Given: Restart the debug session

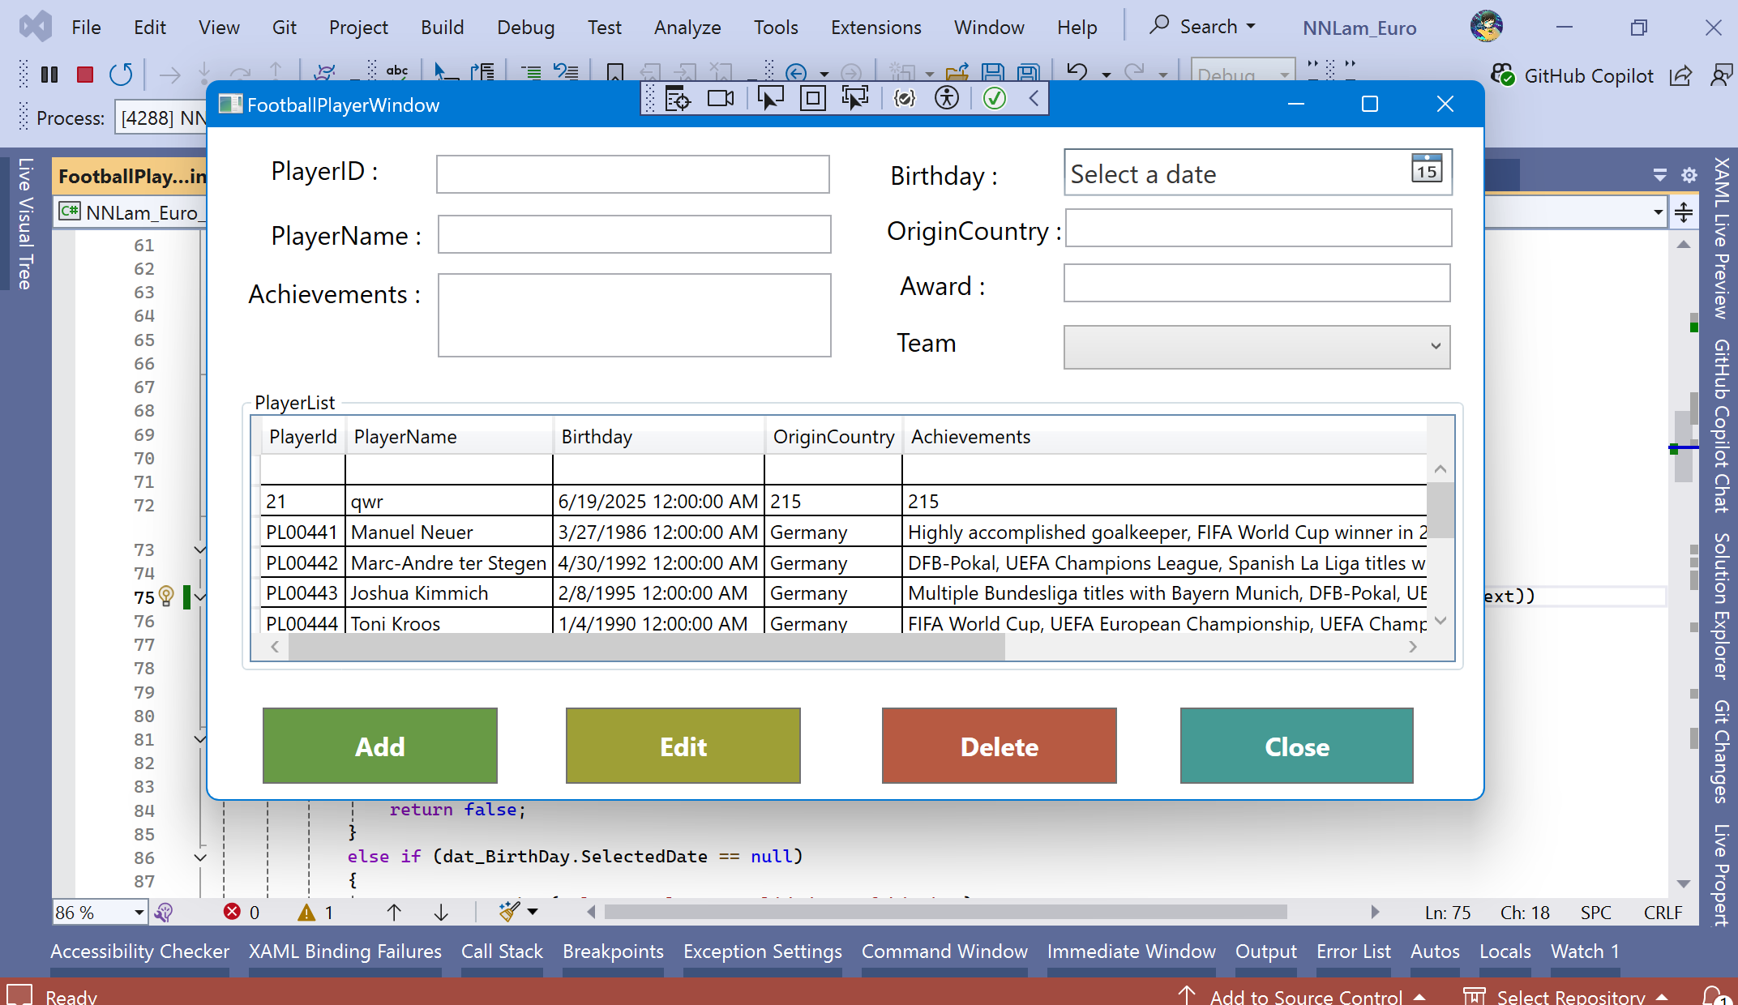Looking at the screenshot, I should point(121,75).
